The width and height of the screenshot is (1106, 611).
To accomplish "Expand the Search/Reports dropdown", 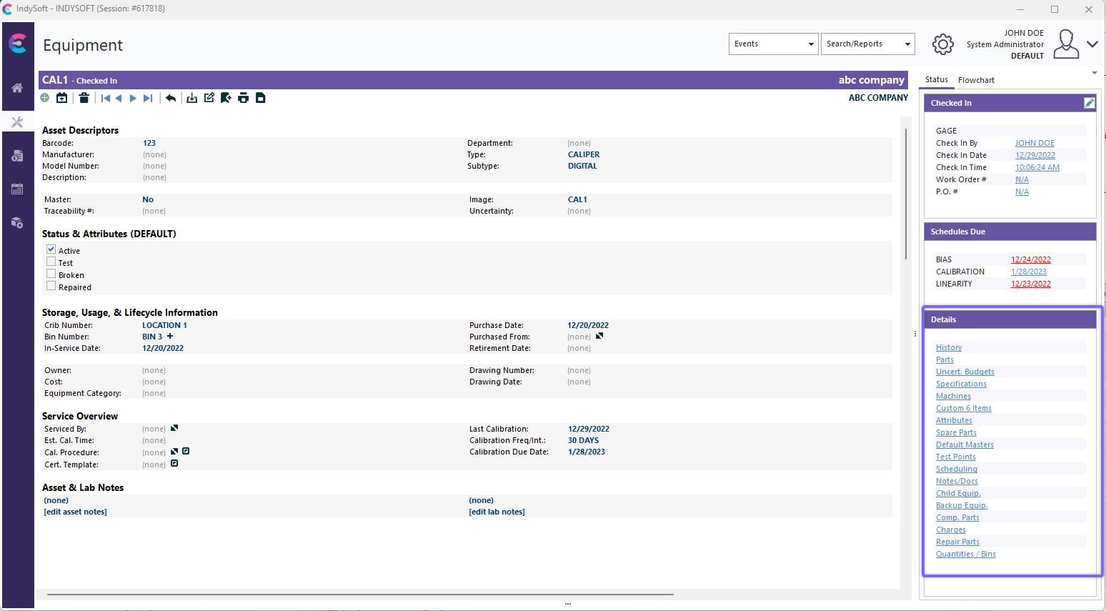I will 867,44.
